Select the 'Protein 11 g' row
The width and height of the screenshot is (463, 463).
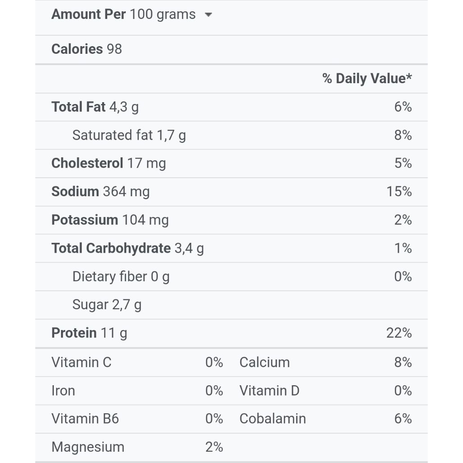[90, 333]
